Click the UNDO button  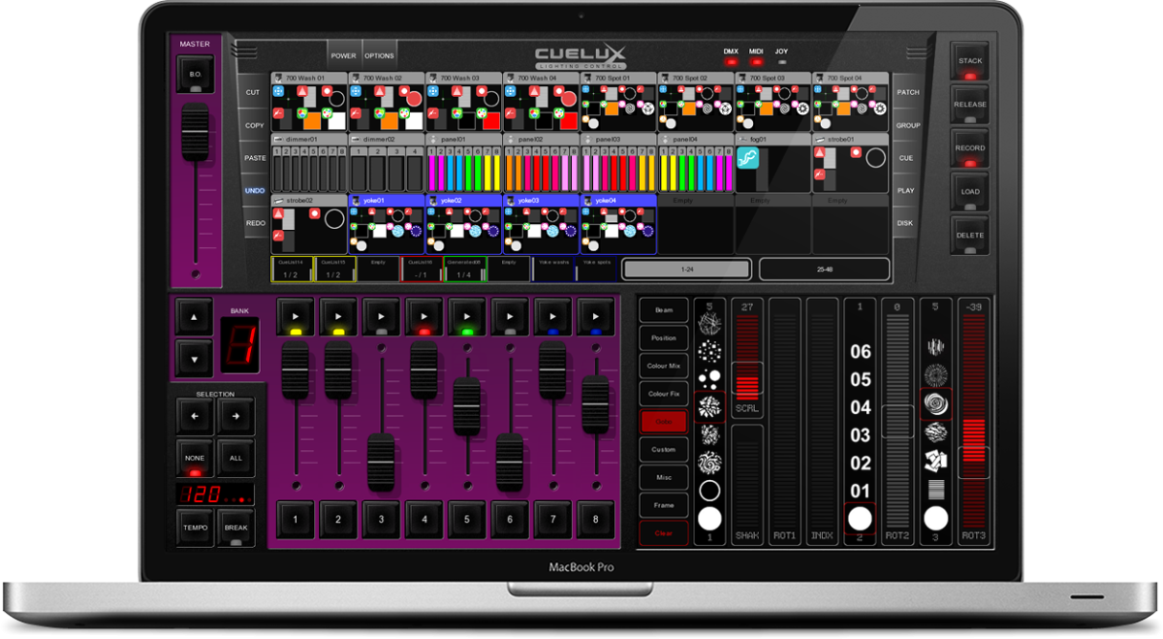coord(255,191)
